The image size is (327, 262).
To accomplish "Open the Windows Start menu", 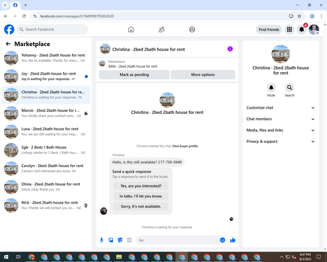I will tap(6, 257).
